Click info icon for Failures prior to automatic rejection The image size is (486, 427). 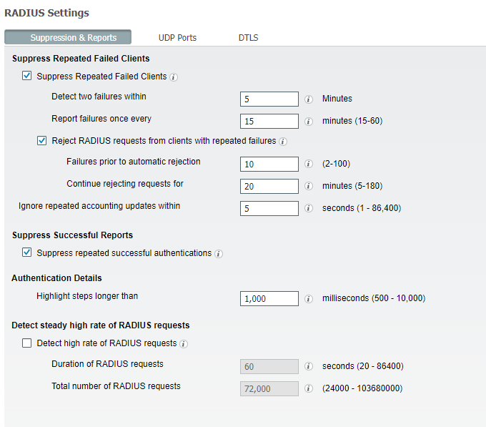[309, 164]
